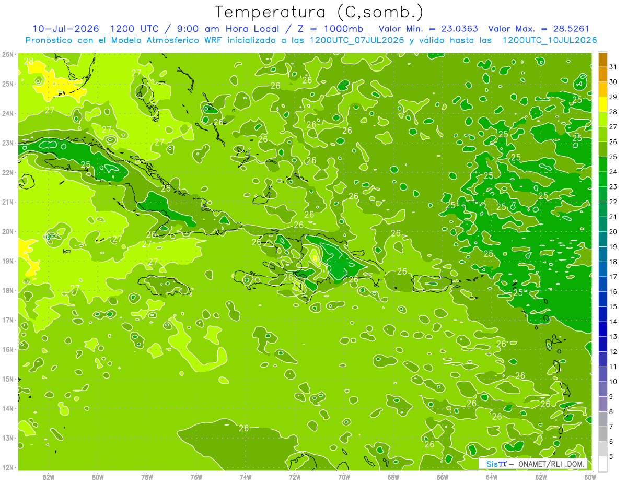Screen dimensions: 627x484
Task: Click the gray swatch between 6 and 7
Action: coord(602,434)
